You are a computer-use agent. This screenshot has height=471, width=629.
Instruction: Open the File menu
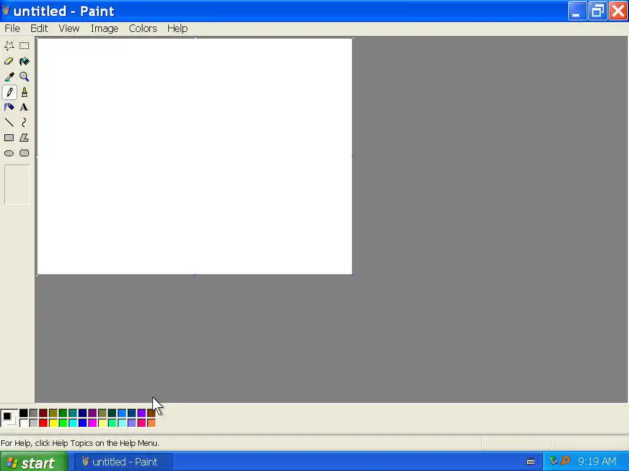[12, 28]
